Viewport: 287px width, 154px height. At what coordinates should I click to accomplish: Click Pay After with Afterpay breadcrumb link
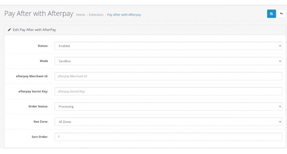[124, 15]
